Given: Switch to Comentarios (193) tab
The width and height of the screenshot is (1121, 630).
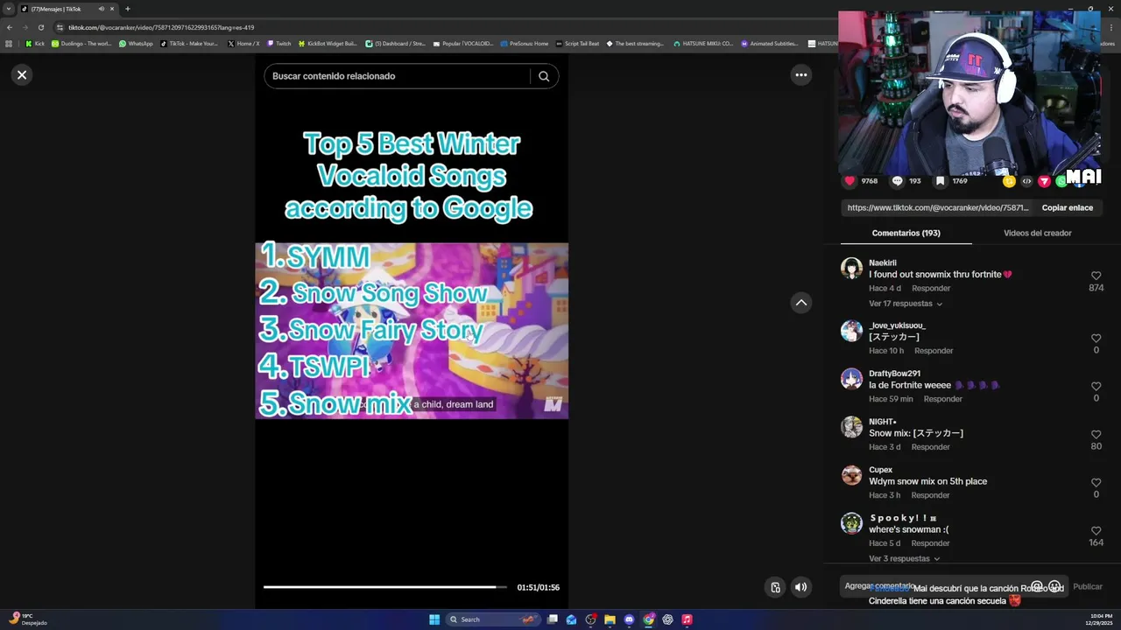Looking at the screenshot, I should coord(906,234).
